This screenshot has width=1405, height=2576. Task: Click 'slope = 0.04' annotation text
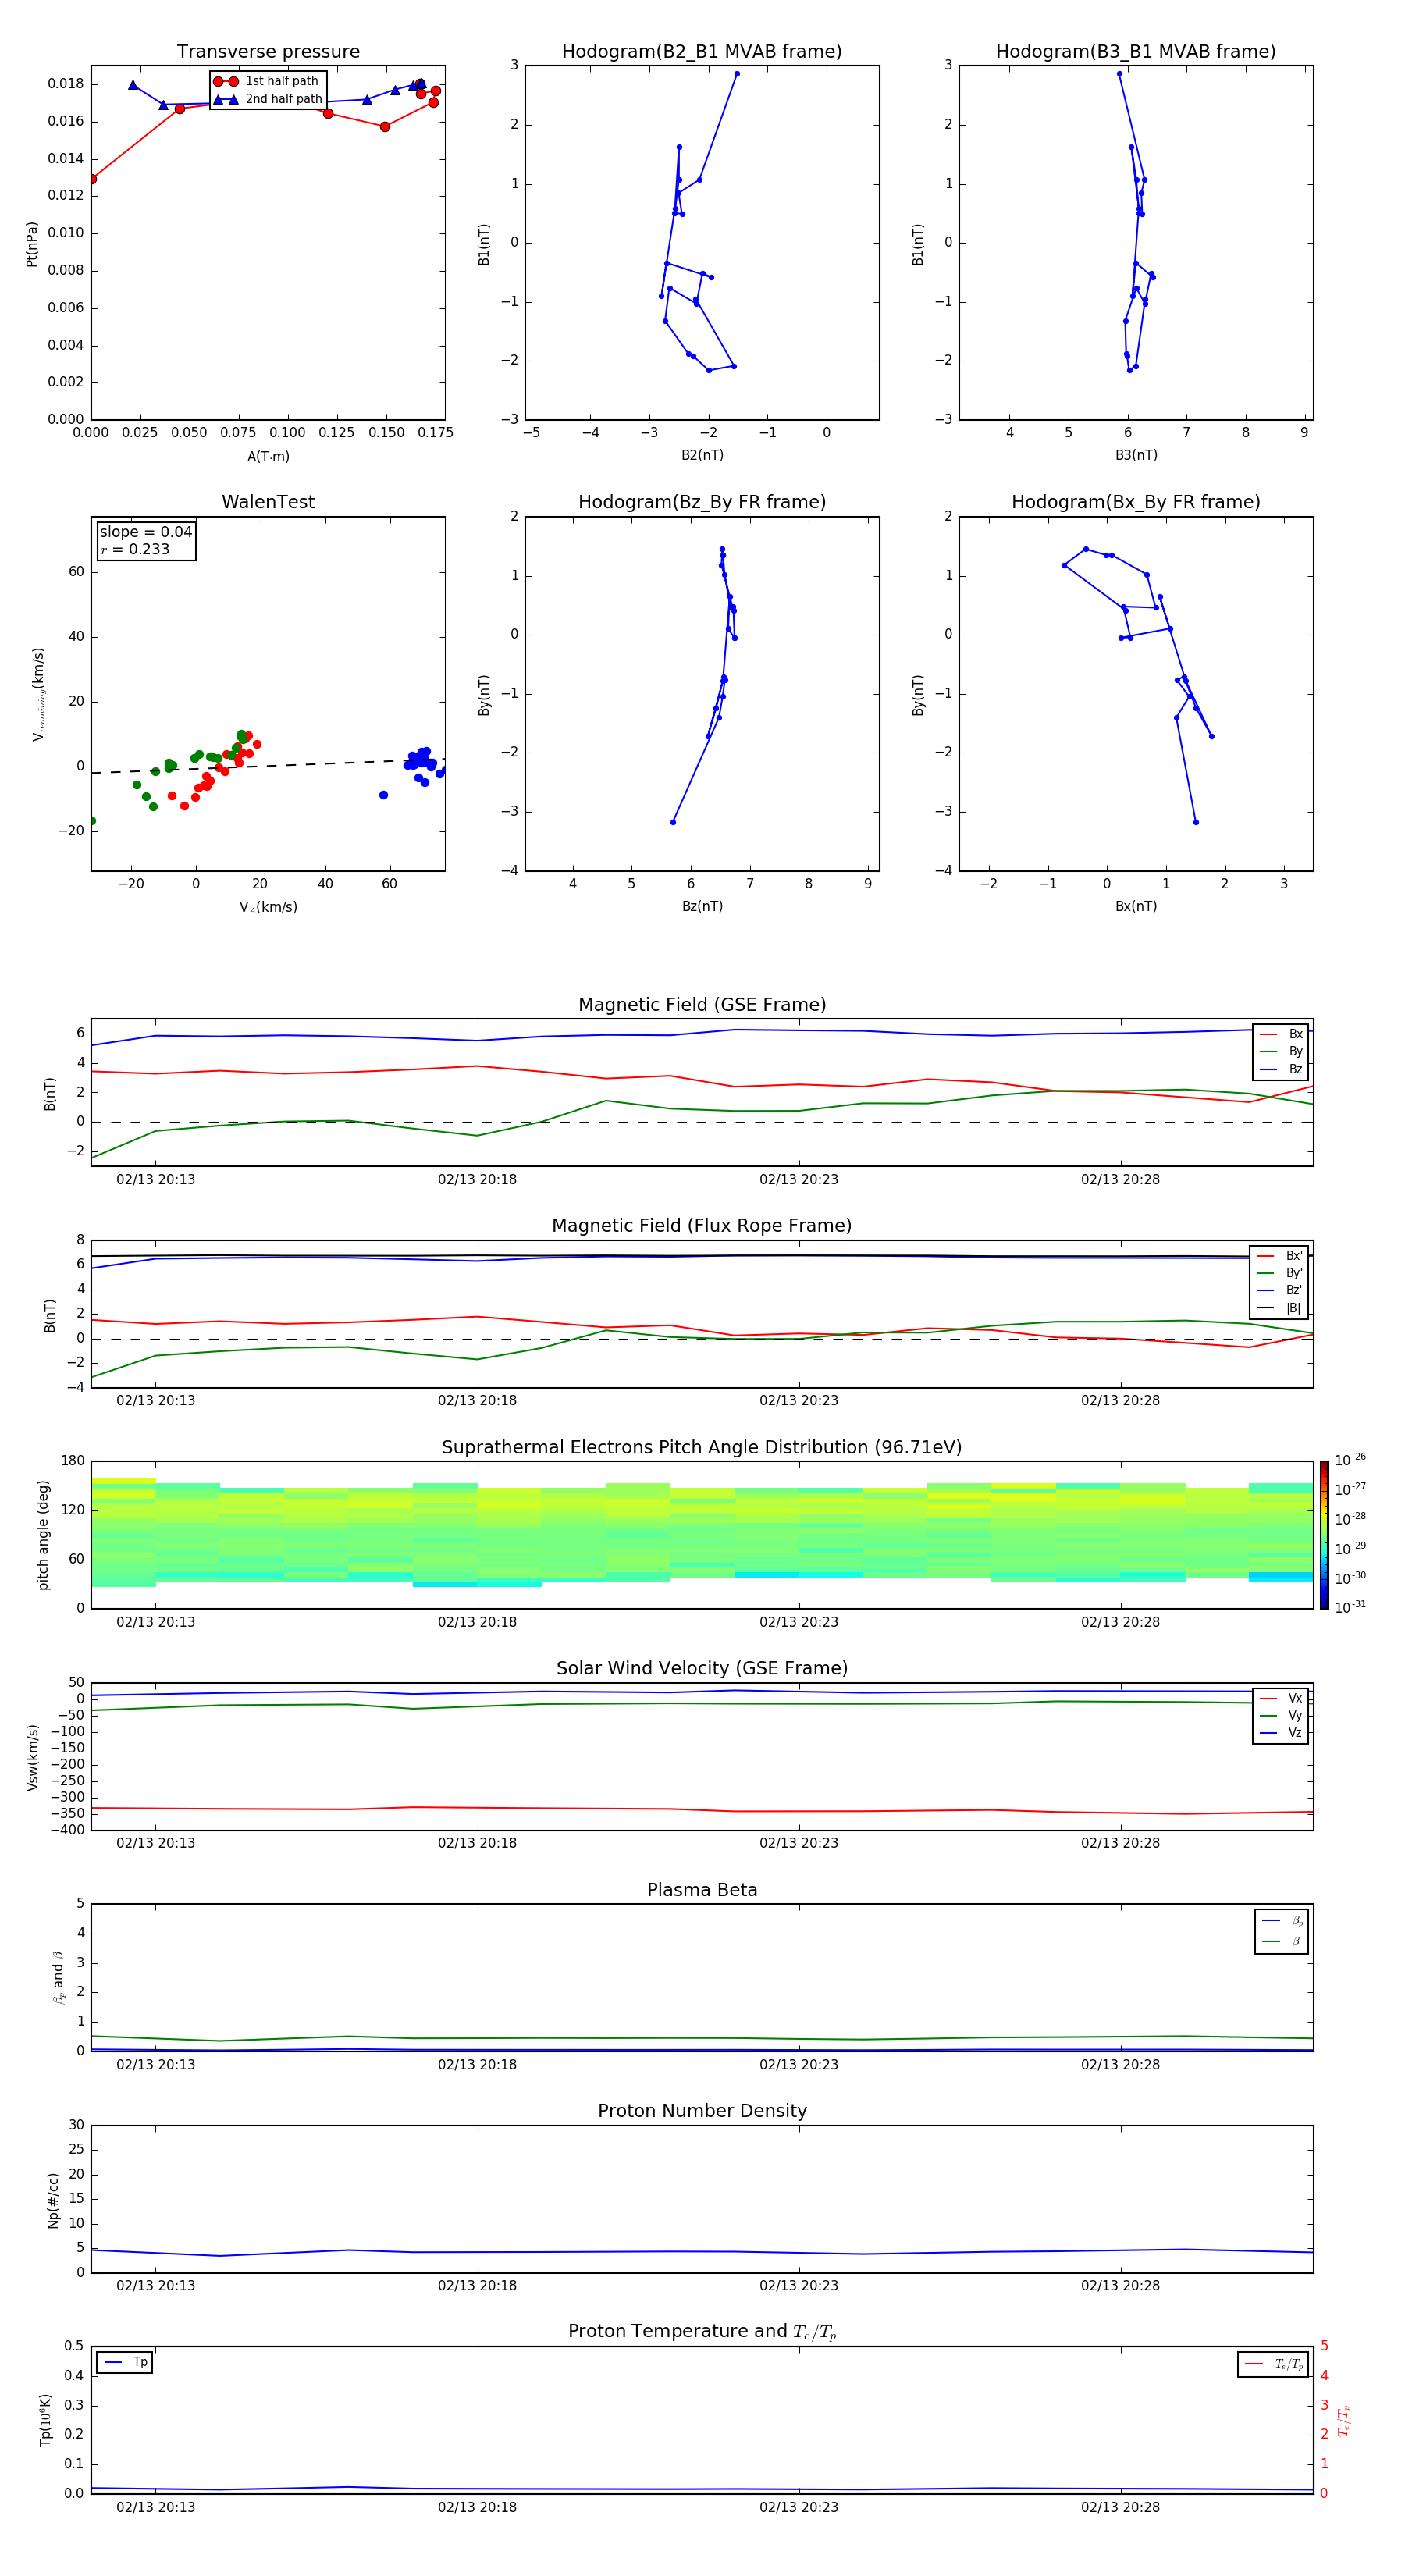tap(146, 532)
